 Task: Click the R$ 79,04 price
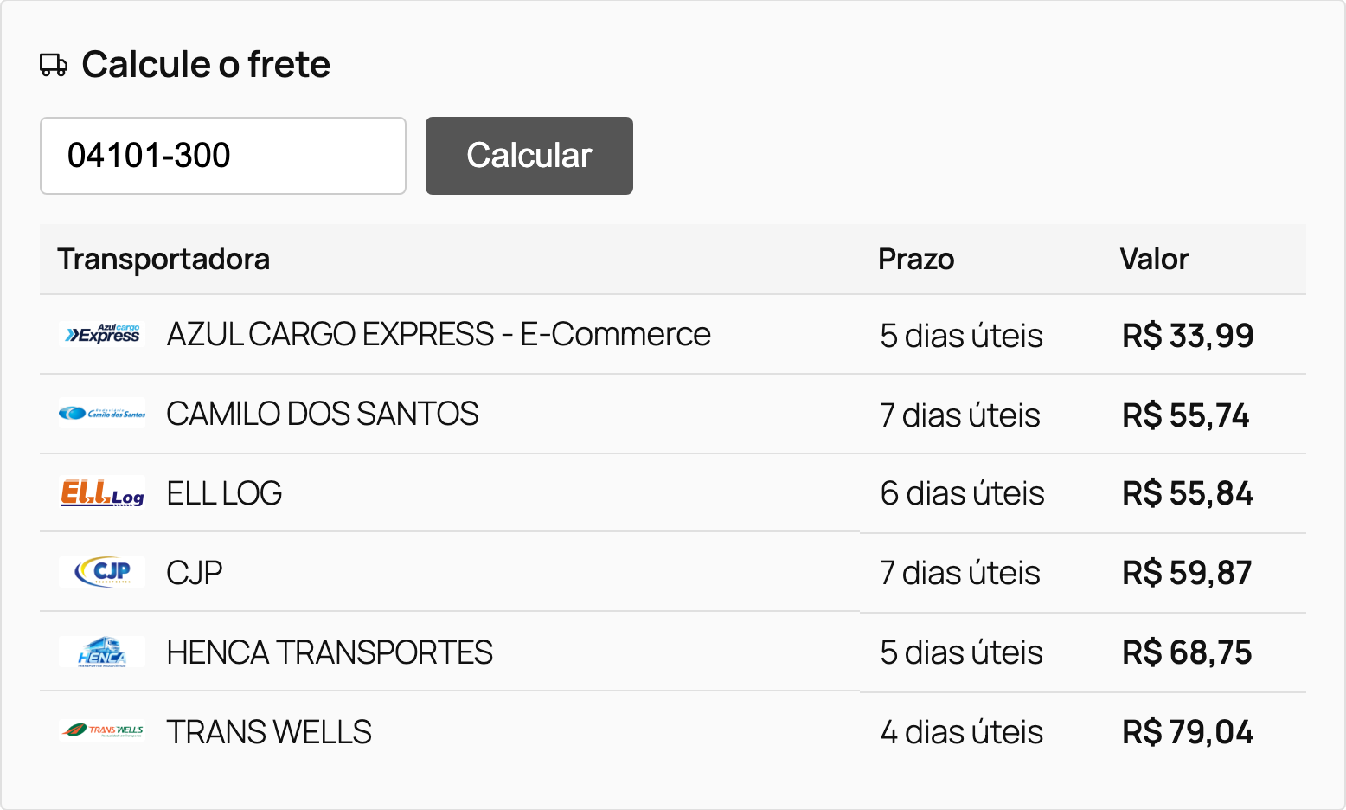pyautogui.click(x=1188, y=732)
